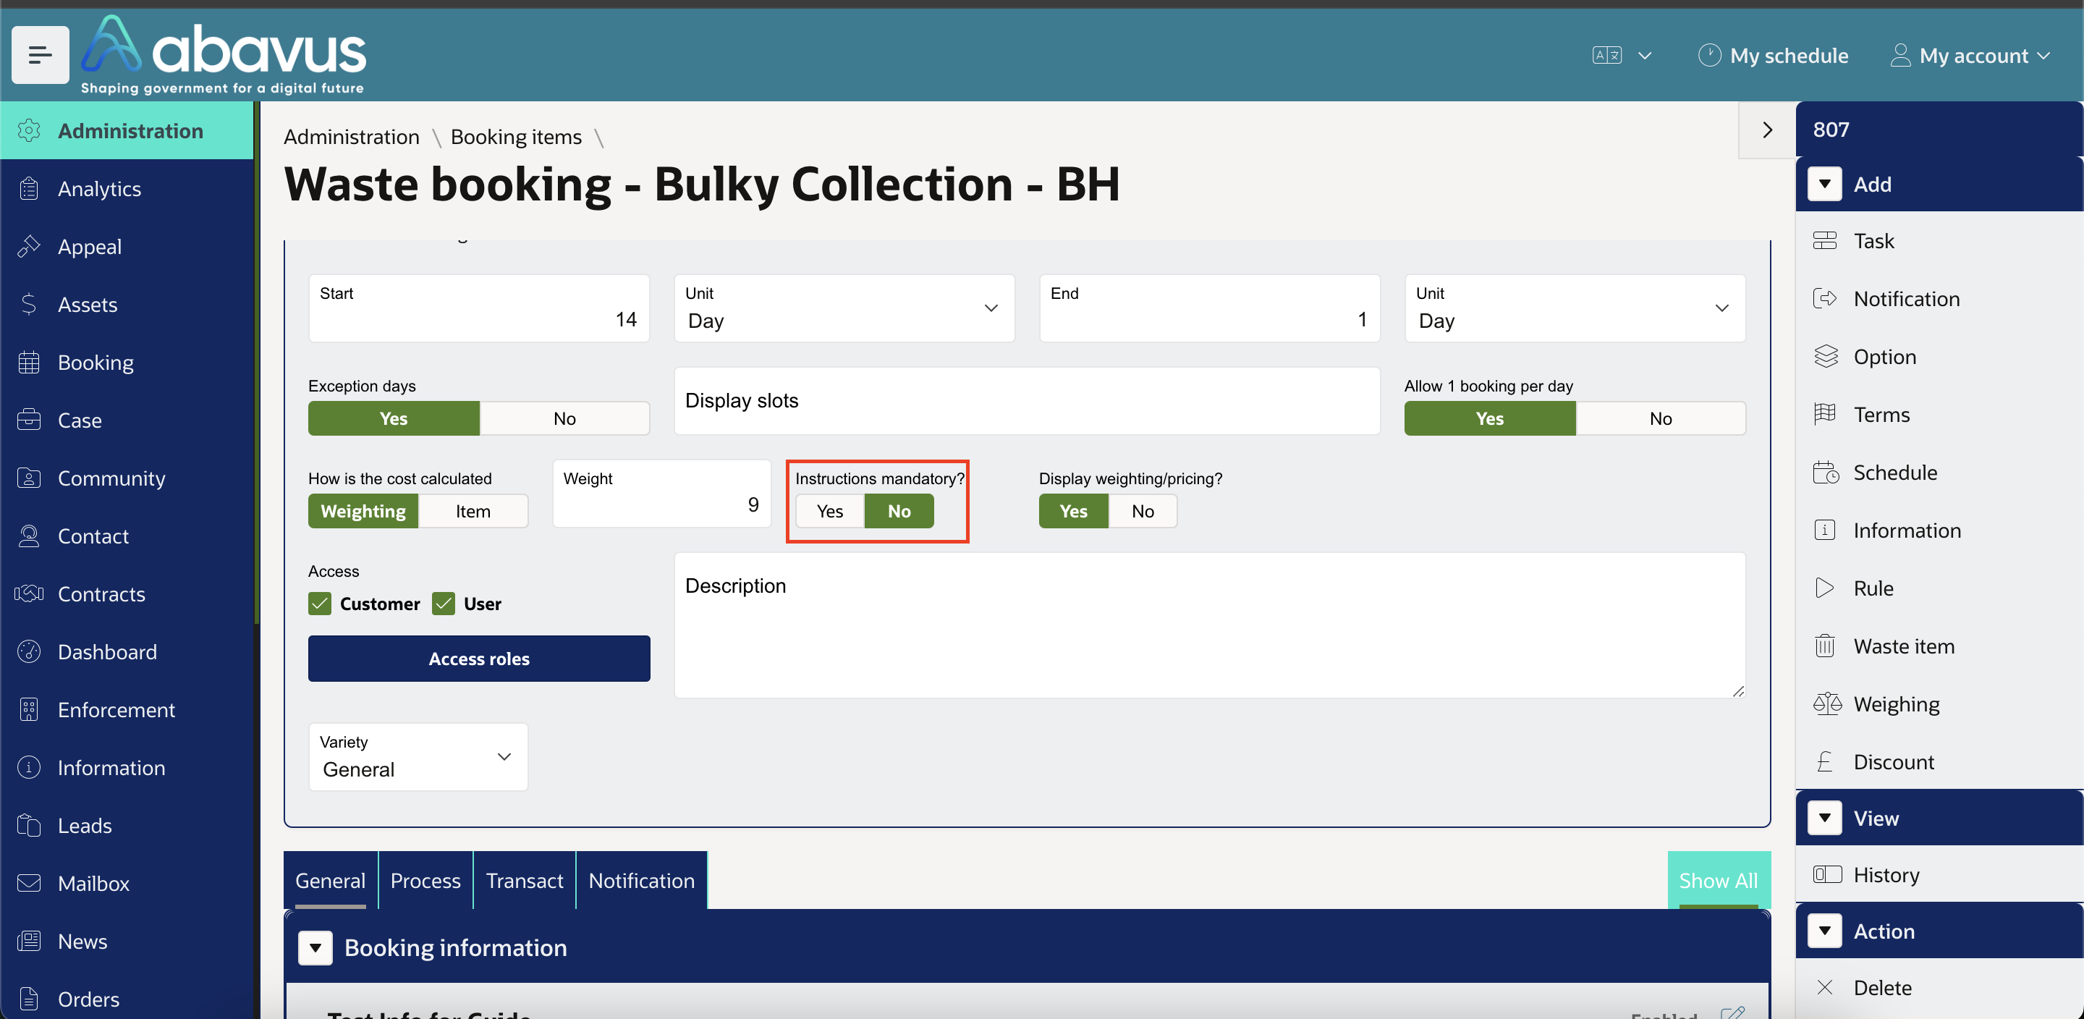Set Instructions mandatory to Yes
The width and height of the screenshot is (2084, 1019).
[830, 511]
